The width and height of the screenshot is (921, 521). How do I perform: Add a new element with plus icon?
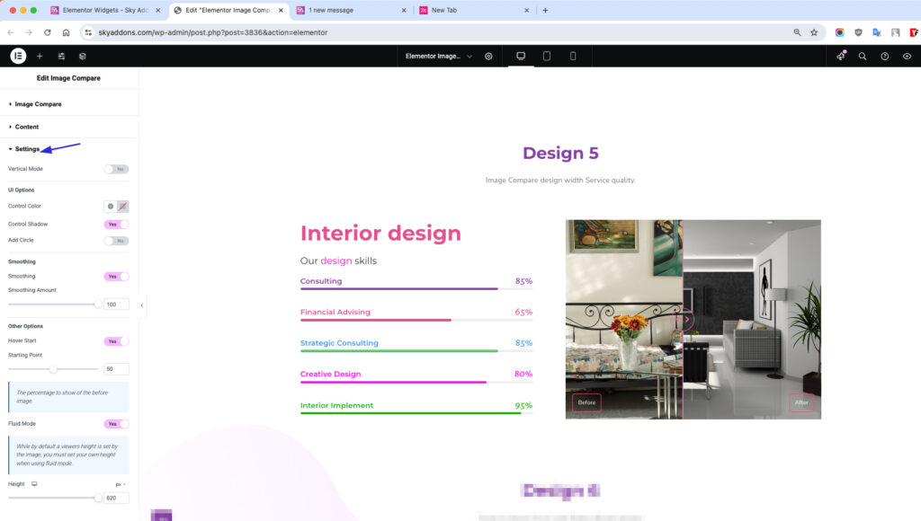tap(40, 57)
